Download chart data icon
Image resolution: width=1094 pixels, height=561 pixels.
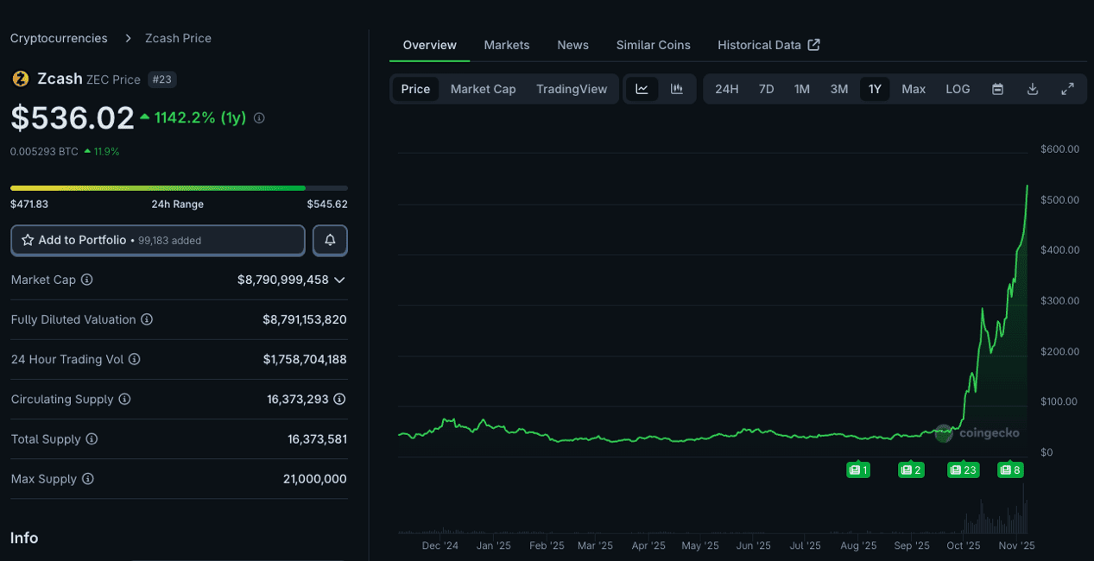tap(1032, 89)
